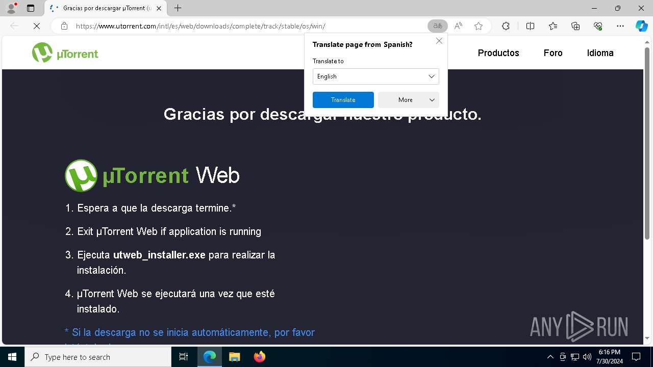Start Read aloud from address bar
The width and height of the screenshot is (653, 367).
click(x=458, y=26)
